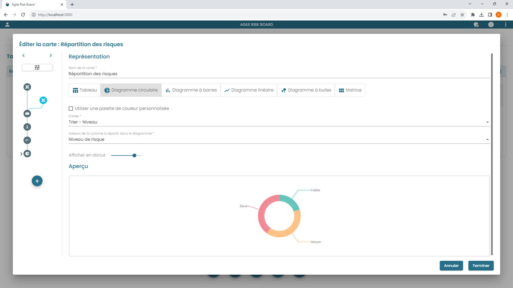The height and width of the screenshot is (288, 513).
Task: Click the sliders settings icon atop the sidebar
Action: pyautogui.click(x=37, y=67)
